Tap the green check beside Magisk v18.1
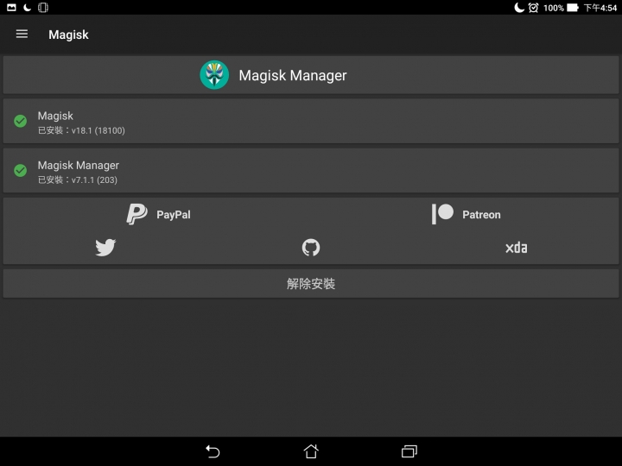This screenshot has height=466, width=622. (x=20, y=121)
